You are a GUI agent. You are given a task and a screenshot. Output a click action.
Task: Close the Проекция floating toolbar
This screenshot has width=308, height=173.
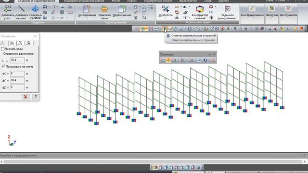click(214, 54)
